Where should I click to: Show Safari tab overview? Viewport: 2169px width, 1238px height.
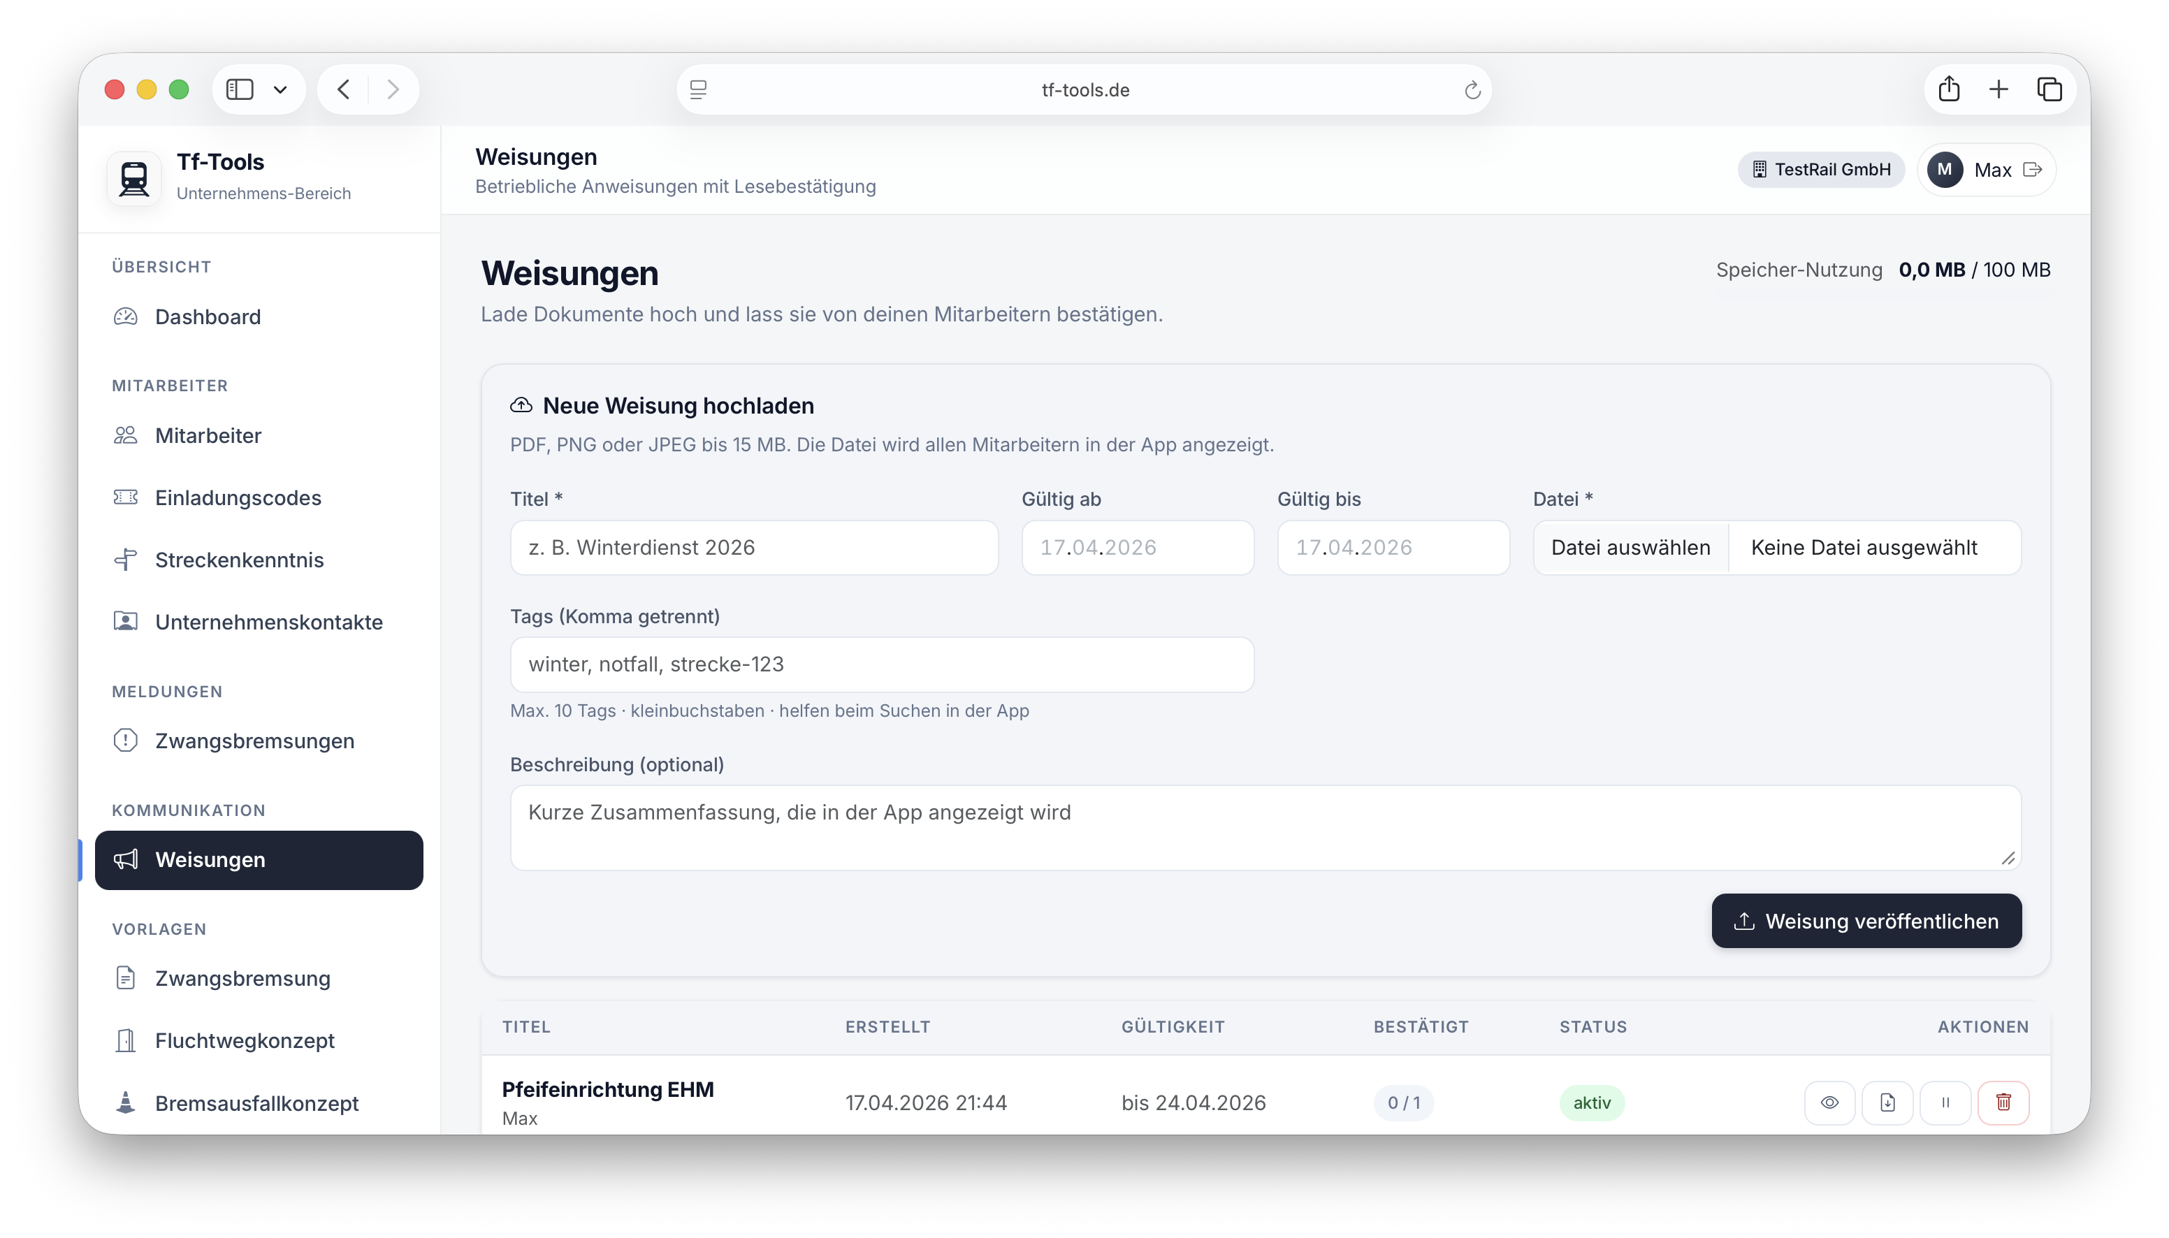(2049, 89)
